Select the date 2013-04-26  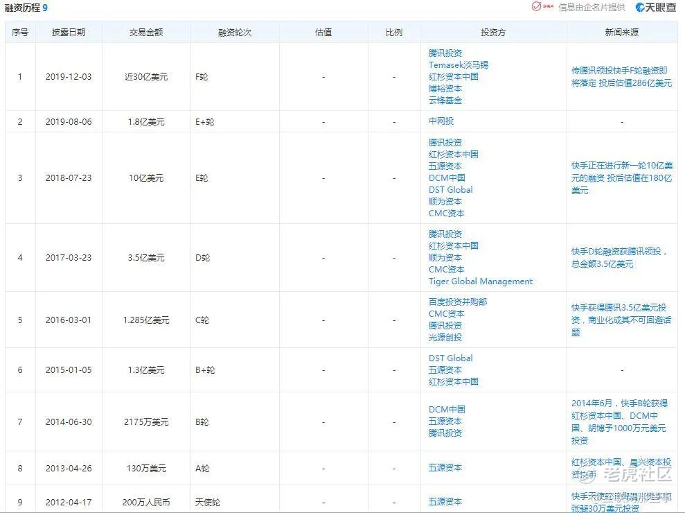(x=69, y=469)
